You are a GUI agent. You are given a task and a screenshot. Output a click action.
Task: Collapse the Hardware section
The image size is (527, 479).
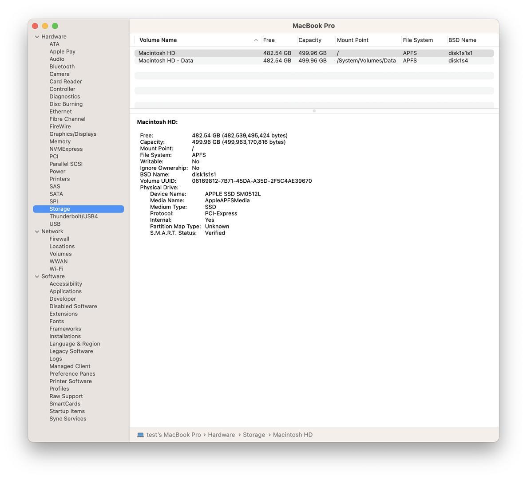[x=37, y=36]
